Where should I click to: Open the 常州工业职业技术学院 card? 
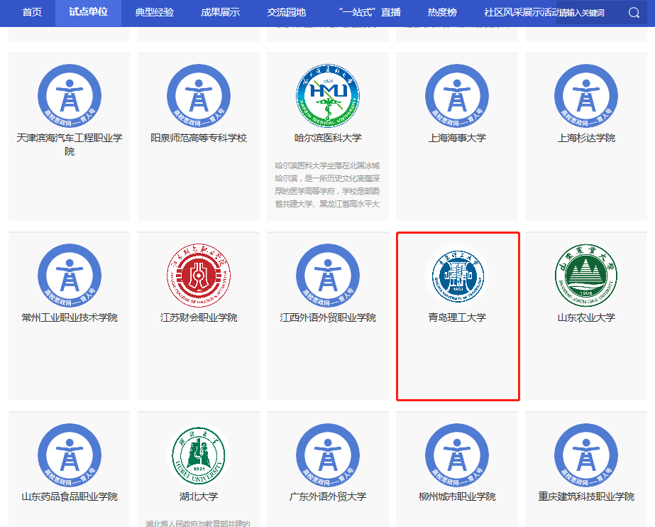[x=70, y=317]
